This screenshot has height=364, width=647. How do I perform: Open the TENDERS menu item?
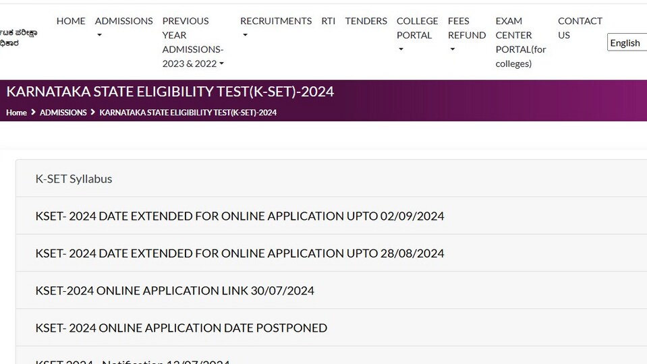[x=366, y=21]
